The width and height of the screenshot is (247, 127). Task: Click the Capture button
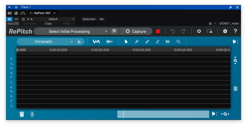(x=136, y=31)
